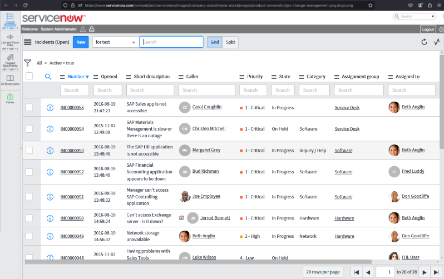Open the Assignment group column menu
The width and height of the screenshot is (444, 279).
click(337, 77)
